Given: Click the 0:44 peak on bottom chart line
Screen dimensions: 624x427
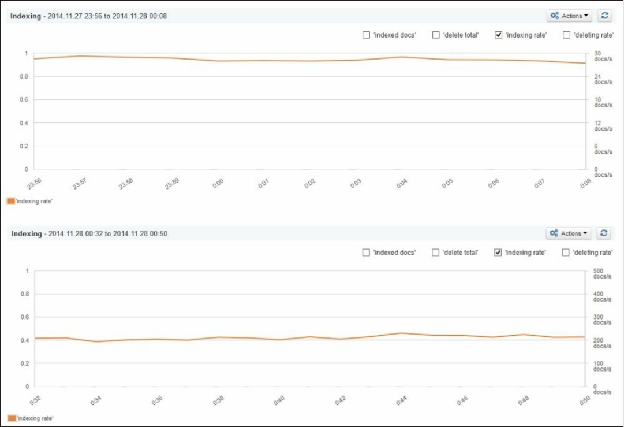Looking at the screenshot, I should click(401, 333).
